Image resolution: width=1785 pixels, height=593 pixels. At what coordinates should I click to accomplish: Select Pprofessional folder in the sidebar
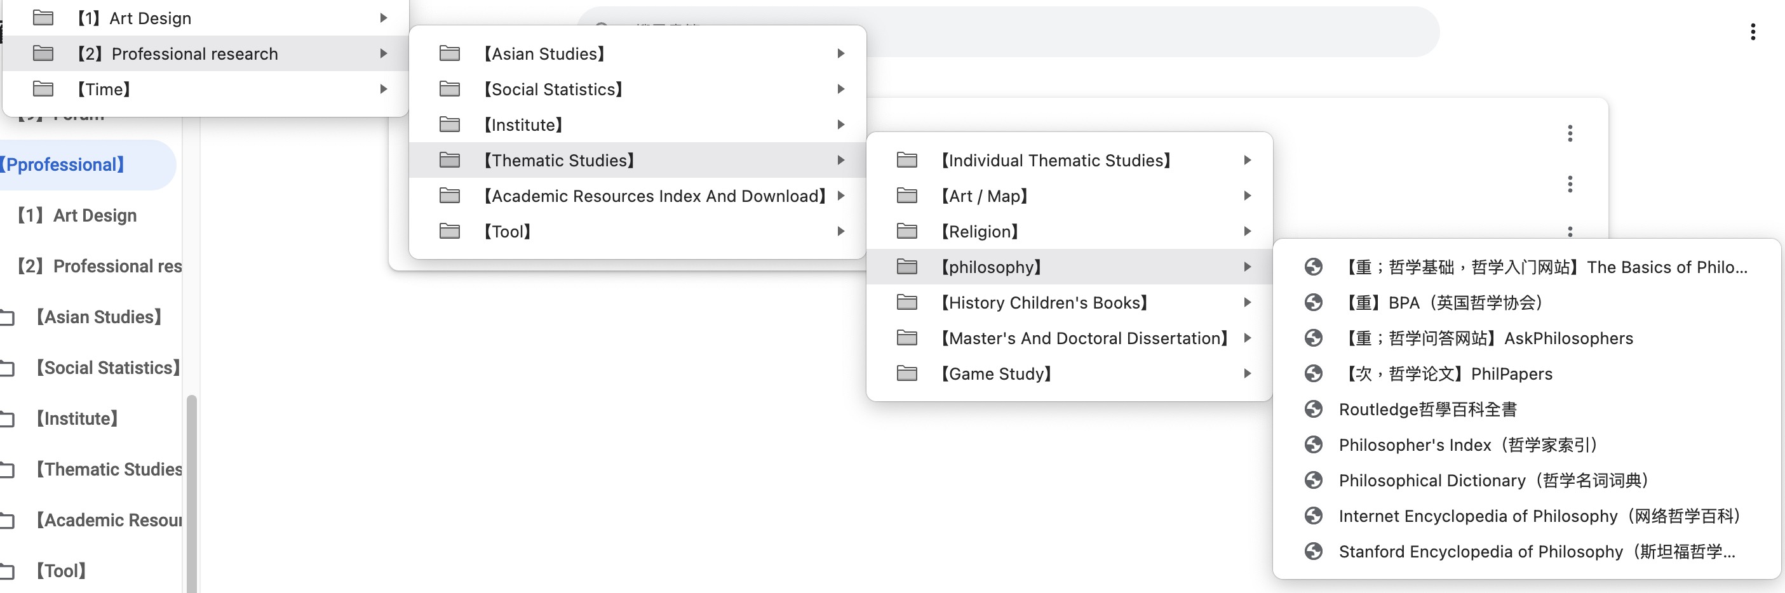tap(66, 165)
